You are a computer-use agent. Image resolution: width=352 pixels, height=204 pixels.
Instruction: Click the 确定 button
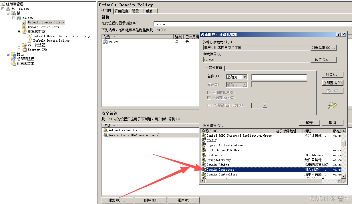pyautogui.click(x=309, y=123)
